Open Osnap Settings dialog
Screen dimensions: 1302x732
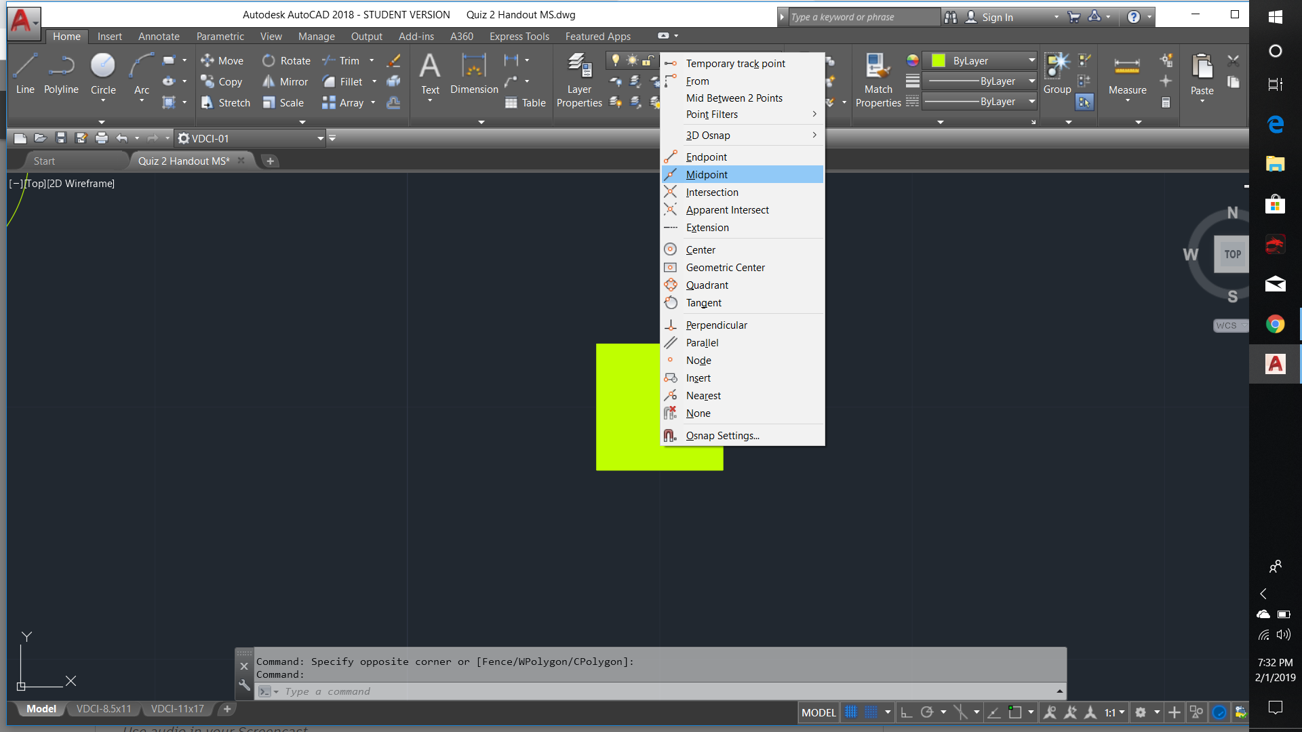click(722, 436)
